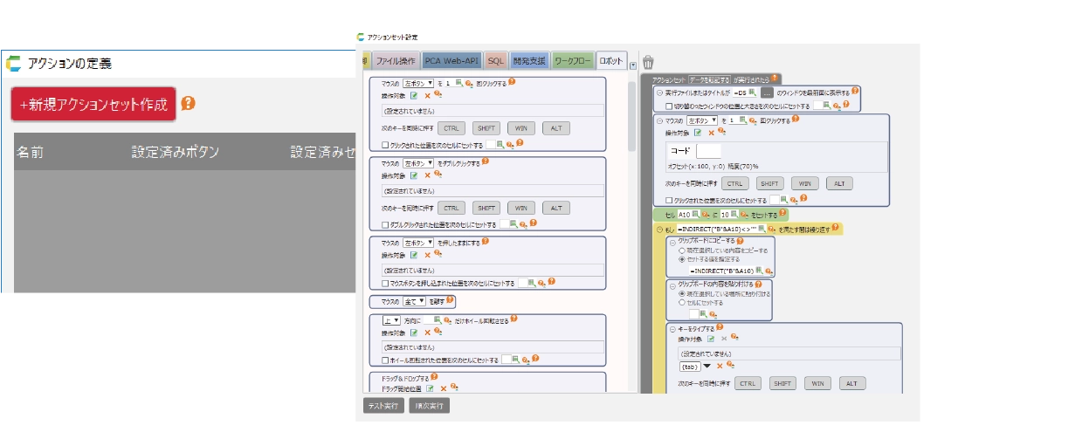This screenshot has width=1089, height=439.
Task: Switch to ワークフロー tab
Action: (x=573, y=61)
